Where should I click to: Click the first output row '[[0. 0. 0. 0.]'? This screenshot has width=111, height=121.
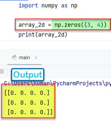point(27,93)
